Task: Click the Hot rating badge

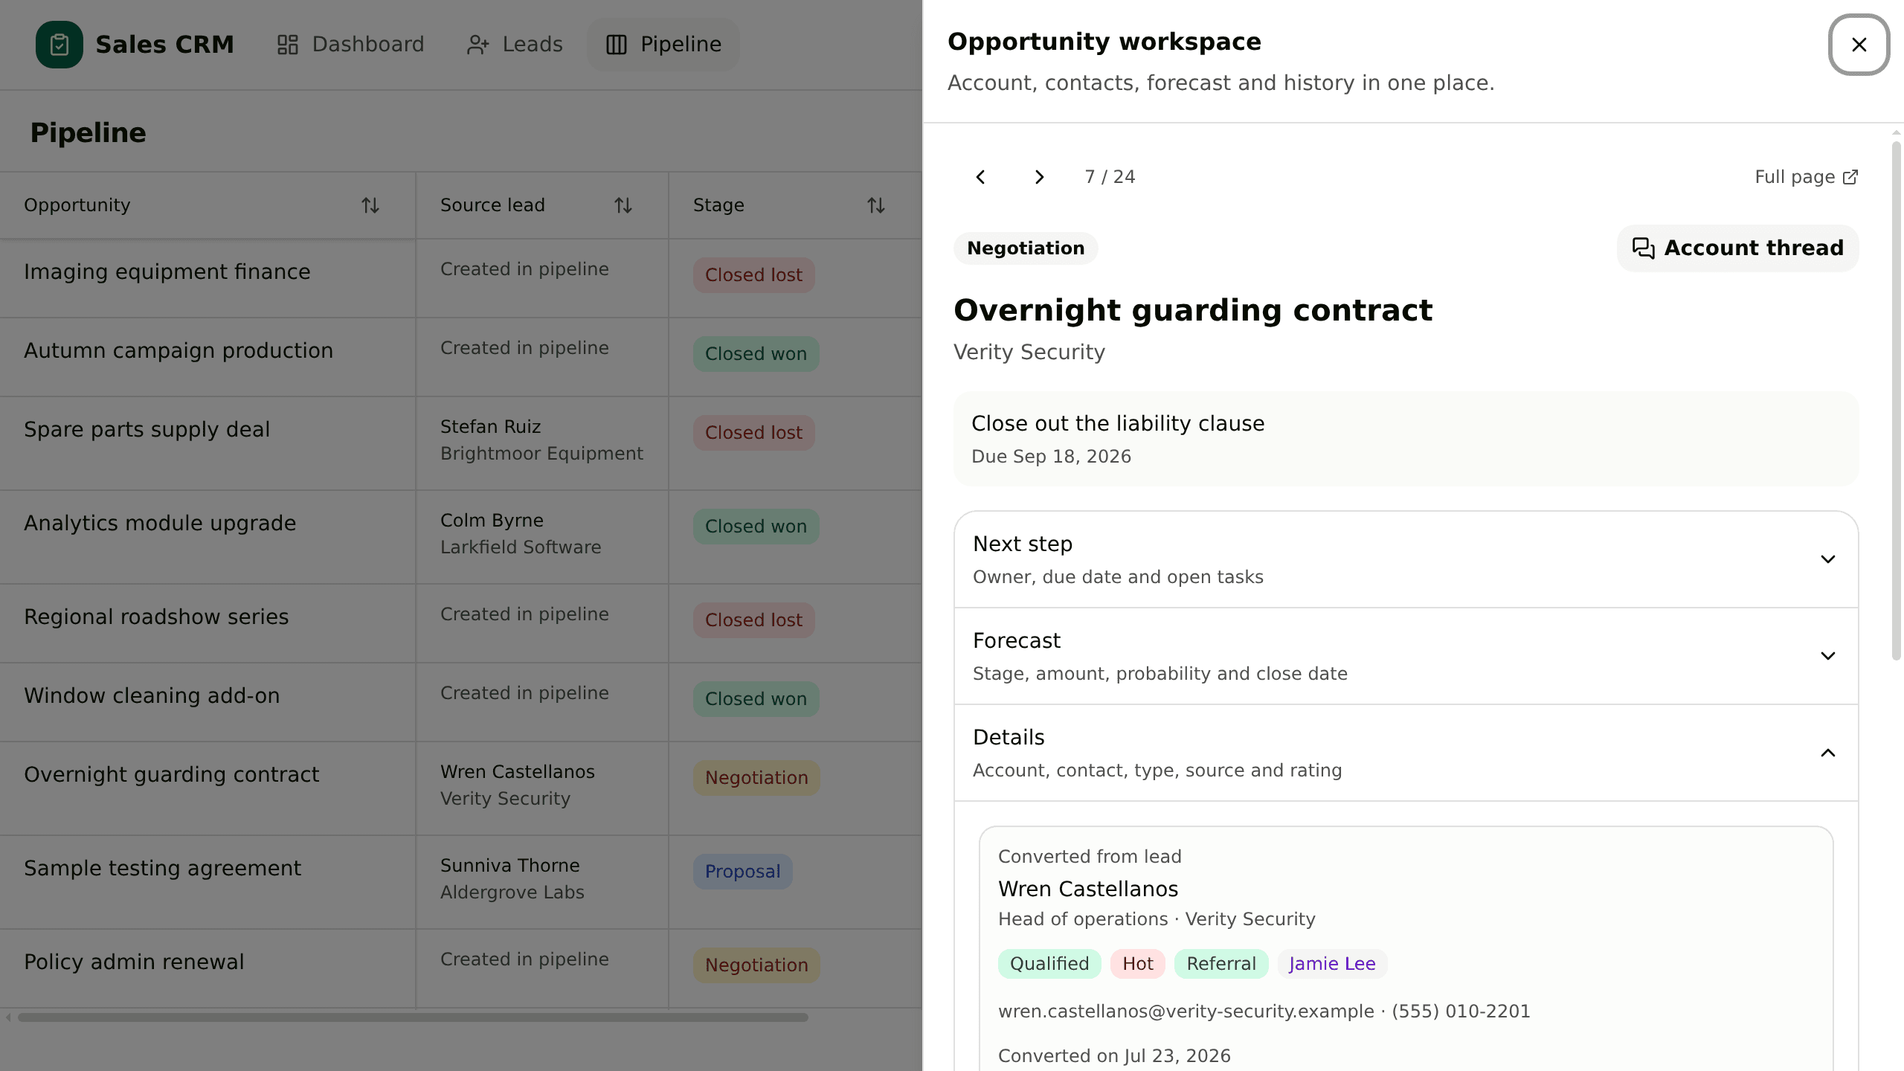Action: 1138,964
